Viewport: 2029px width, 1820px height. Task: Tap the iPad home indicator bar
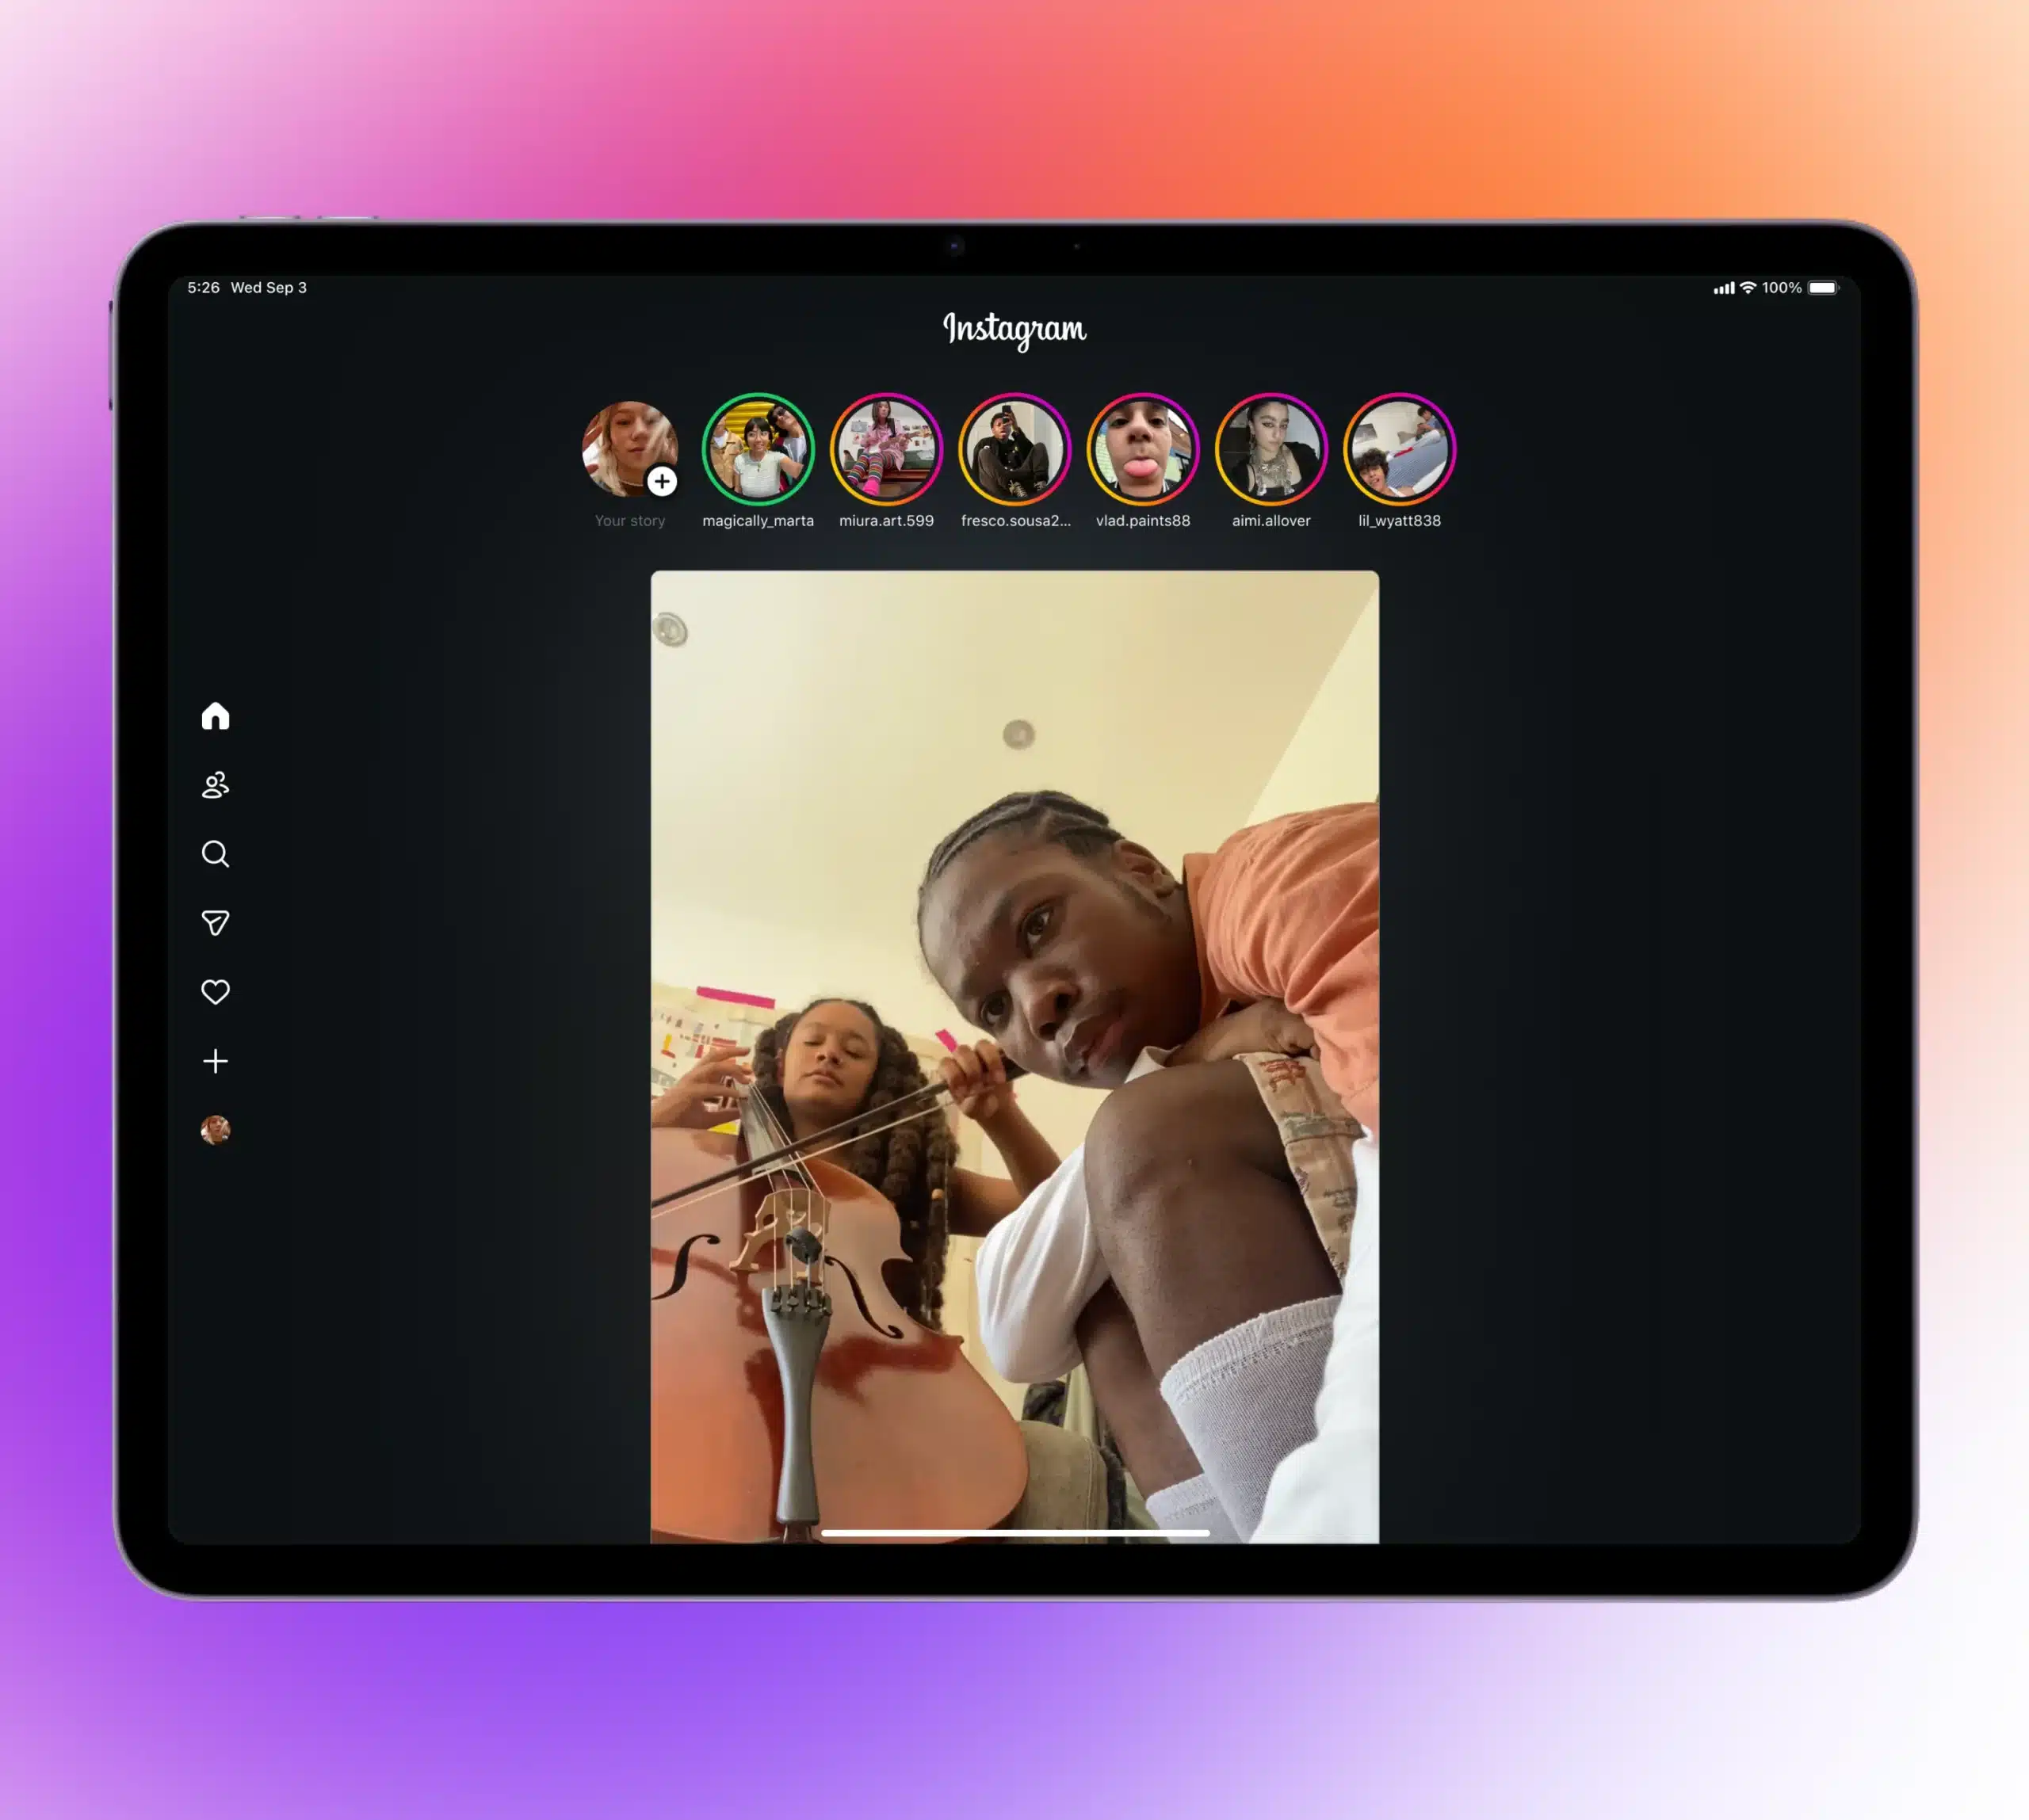1014,1532
